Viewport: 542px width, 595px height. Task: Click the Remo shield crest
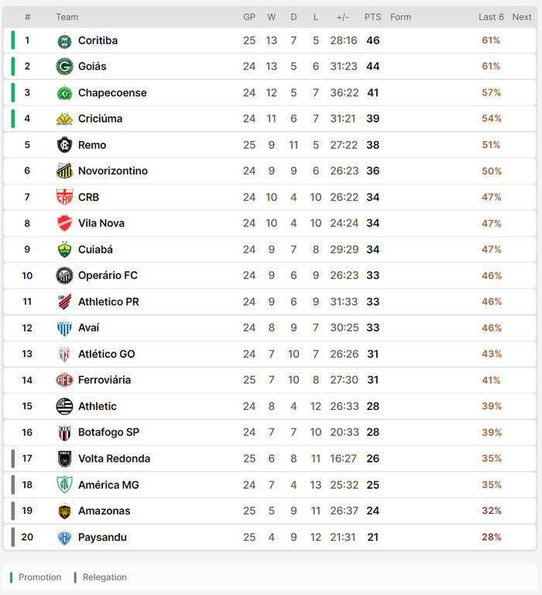point(64,145)
